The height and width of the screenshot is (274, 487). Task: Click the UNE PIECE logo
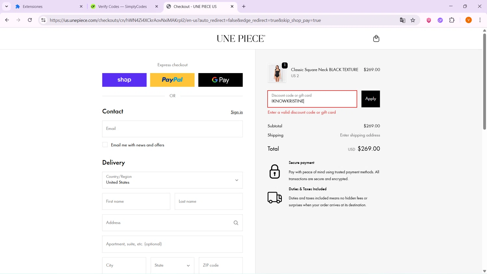(x=241, y=39)
